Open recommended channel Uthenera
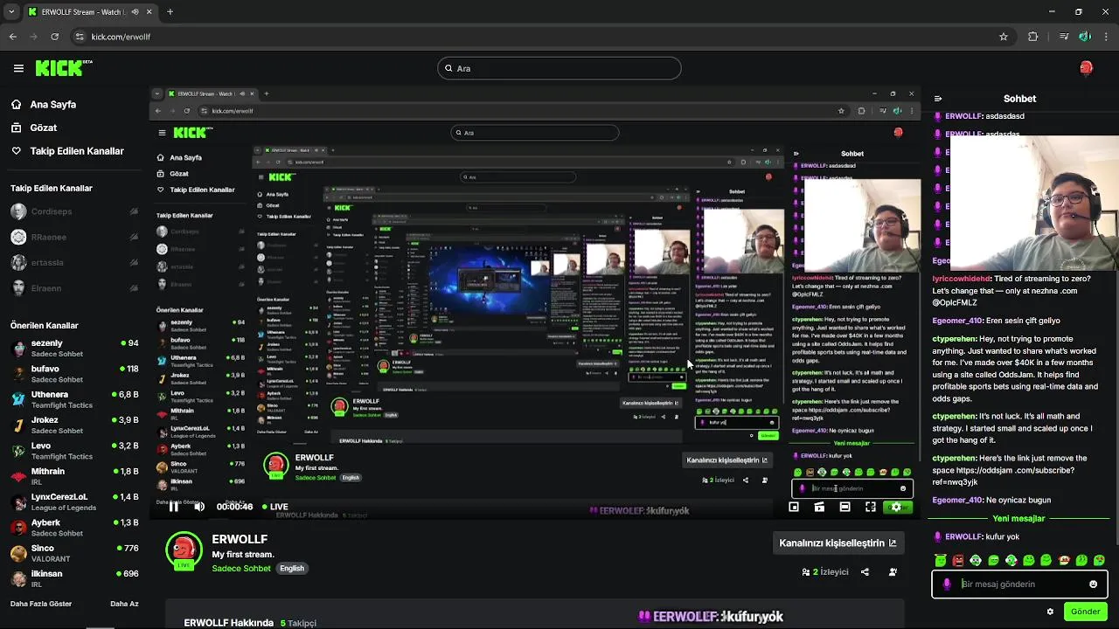The width and height of the screenshot is (1119, 629). click(x=73, y=399)
